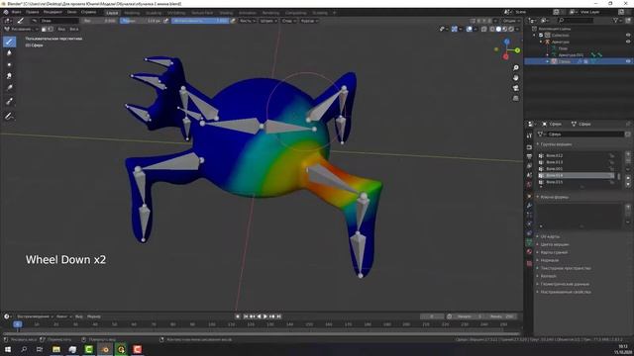Click the zoom magnifier gizmo in viewport
This screenshot has width=634, height=356.
click(516, 68)
